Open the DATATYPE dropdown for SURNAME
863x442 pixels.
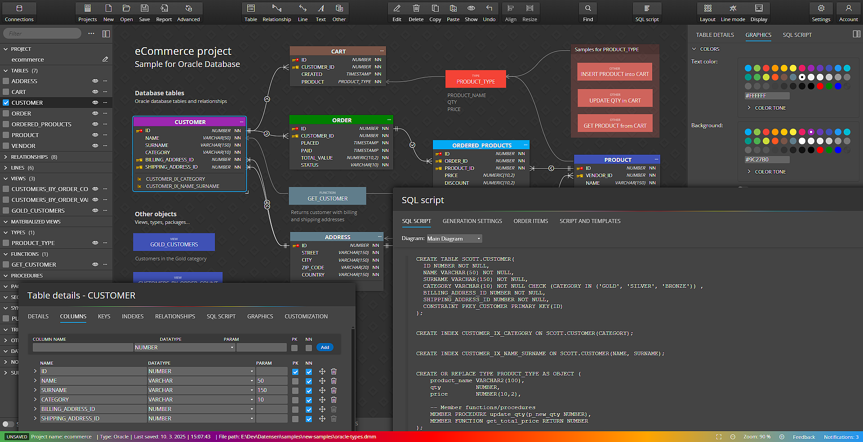(x=252, y=390)
